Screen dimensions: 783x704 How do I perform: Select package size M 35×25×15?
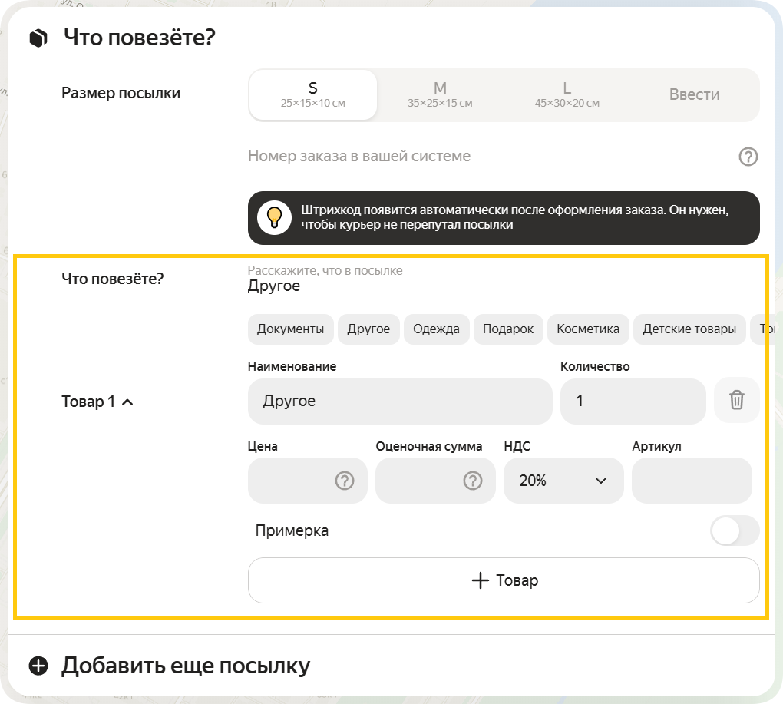pos(440,94)
